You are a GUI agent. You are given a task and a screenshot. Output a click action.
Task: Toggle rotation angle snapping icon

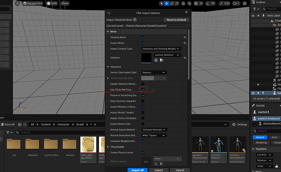[208, 3]
